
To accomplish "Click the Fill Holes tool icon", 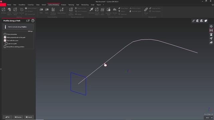I will (x=91, y=10).
